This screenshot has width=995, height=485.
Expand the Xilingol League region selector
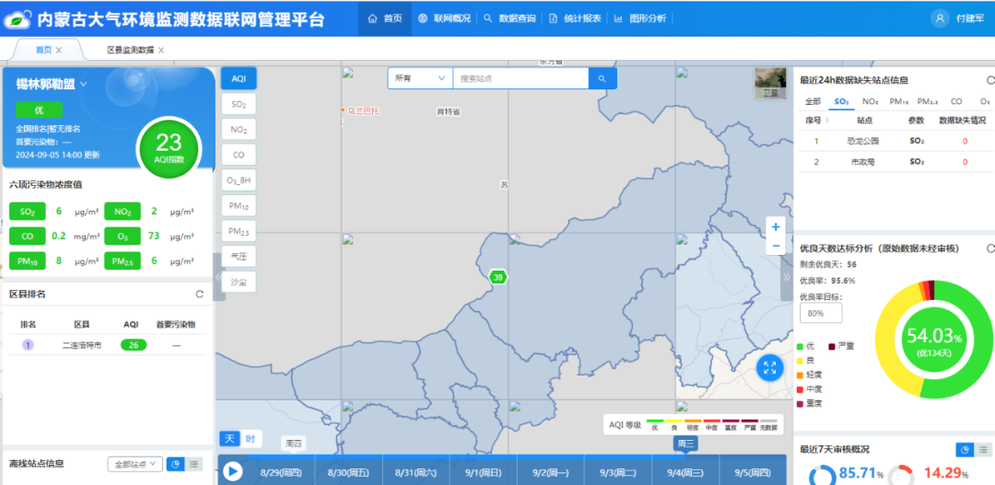click(84, 84)
